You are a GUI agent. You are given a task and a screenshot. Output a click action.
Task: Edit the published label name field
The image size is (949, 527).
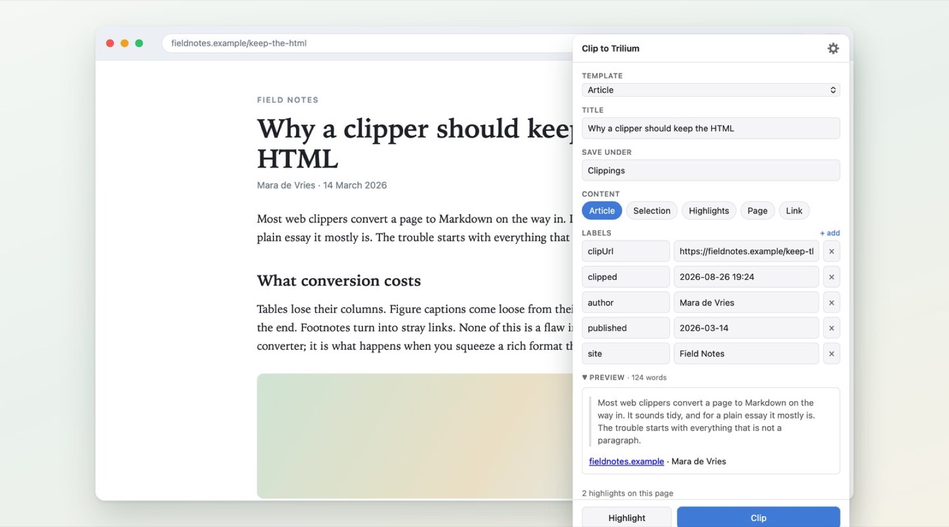(626, 328)
